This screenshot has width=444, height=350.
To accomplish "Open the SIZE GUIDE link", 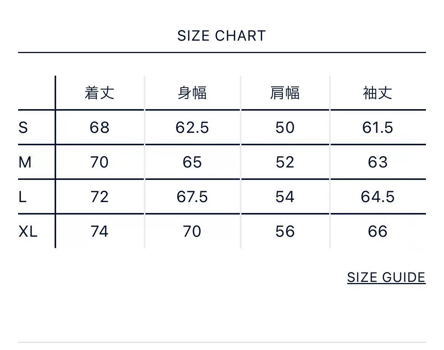I will click(386, 277).
